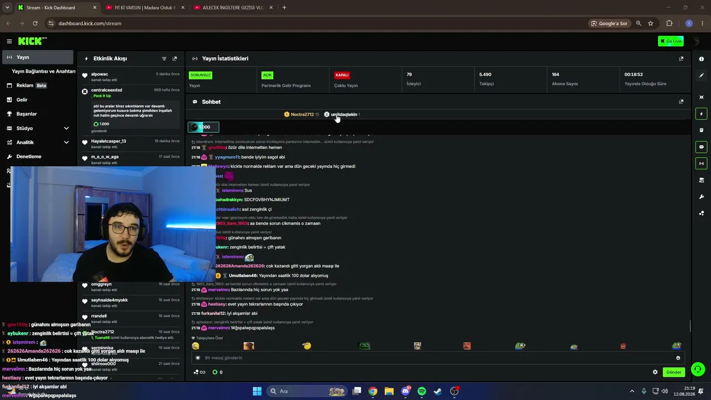Reload the page

[x=35, y=23]
